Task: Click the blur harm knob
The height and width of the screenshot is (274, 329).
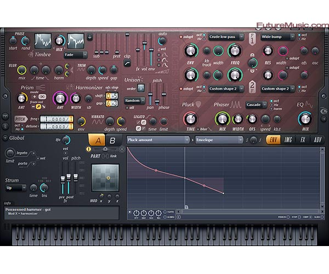Action: [59, 70]
